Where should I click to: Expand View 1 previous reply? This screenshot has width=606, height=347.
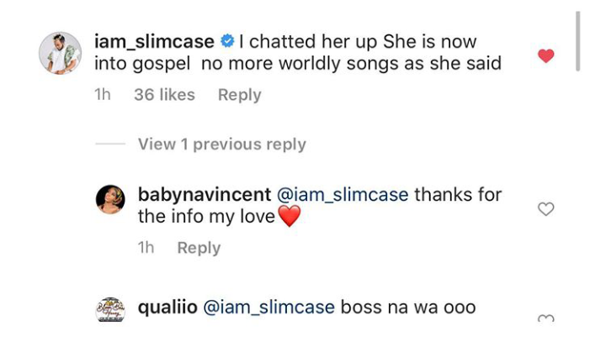click(x=221, y=144)
